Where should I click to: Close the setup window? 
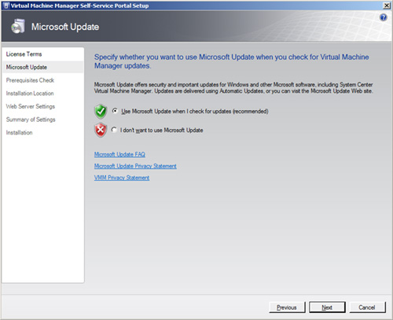point(387,6)
